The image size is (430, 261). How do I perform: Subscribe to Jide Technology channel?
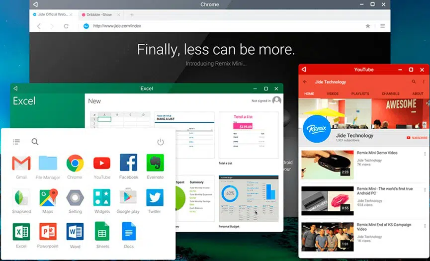(417, 138)
